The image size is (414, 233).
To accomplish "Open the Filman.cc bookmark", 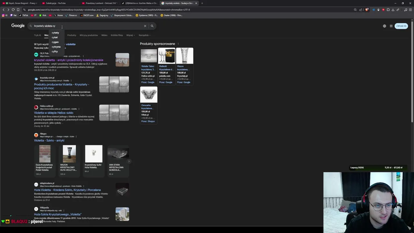I will pyautogui.click(x=71, y=15).
